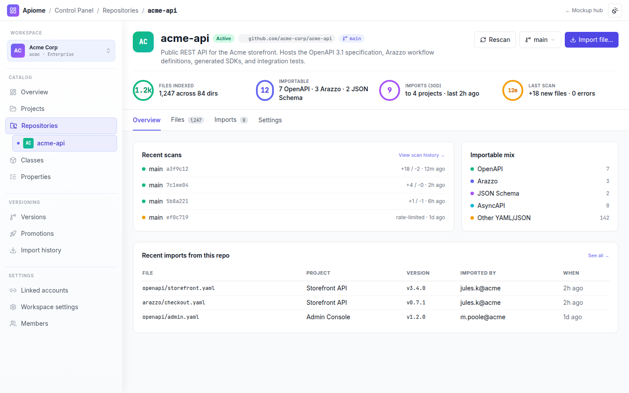
Task: Click file openapi/admin.yaml
Action: click(171, 317)
